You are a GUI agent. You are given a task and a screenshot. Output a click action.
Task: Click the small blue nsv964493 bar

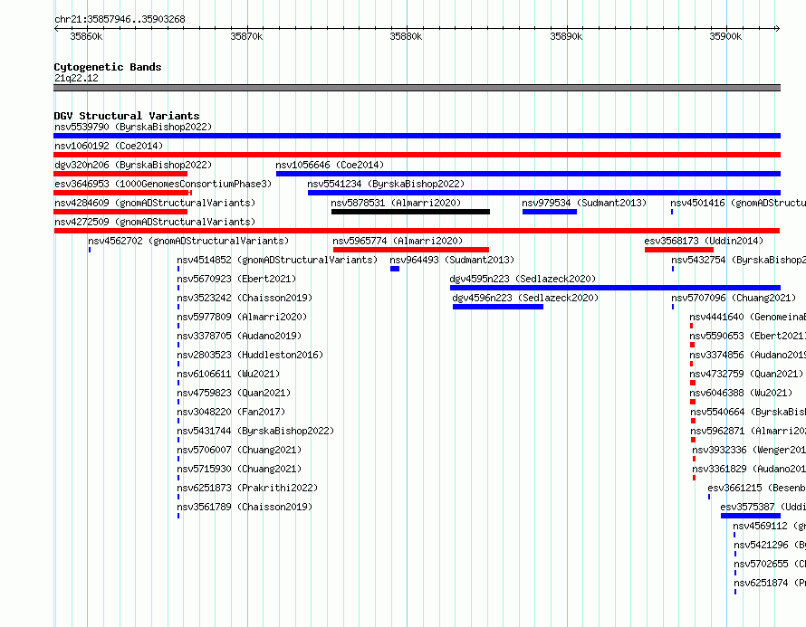(x=395, y=269)
